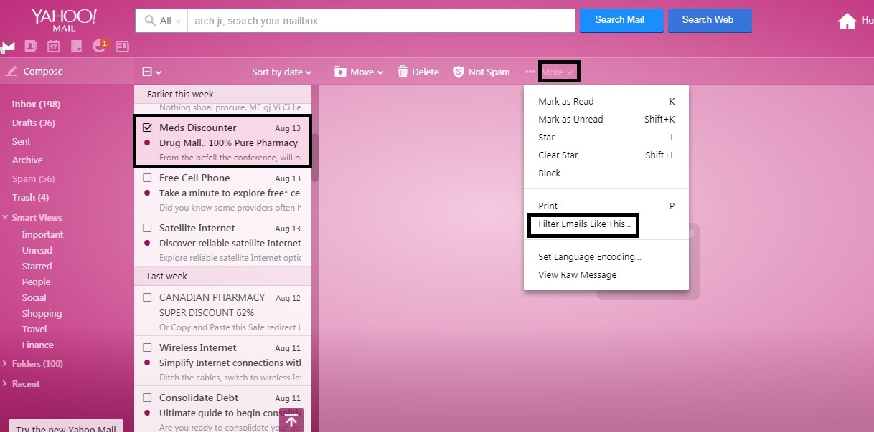Image resolution: width=874 pixels, height=432 pixels.
Task: Show the Unread smart view
Action: [x=37, y=250]
